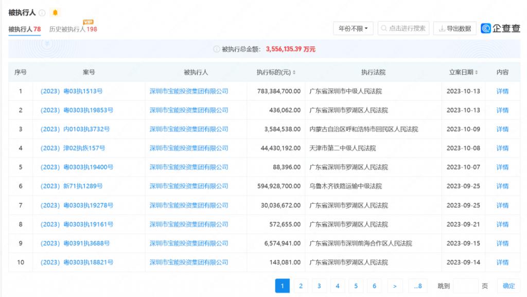The image size is (527, 297).
Task: View 详情 for row 1
Action: click(x=502, y=92)
